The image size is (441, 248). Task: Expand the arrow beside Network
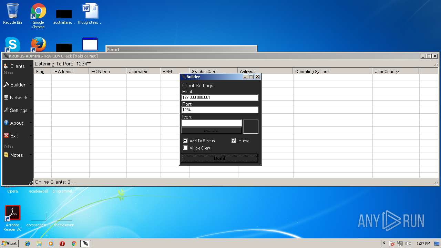31,97
